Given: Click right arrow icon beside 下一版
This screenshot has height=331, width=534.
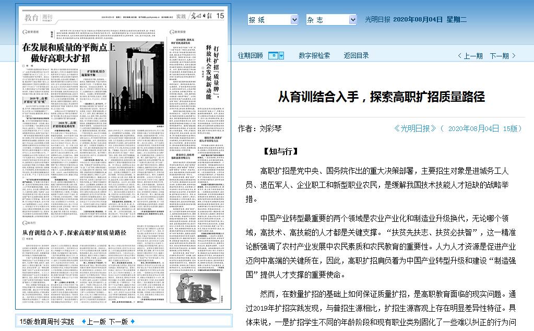Looking at the screenshot, I should pyautogui.click(x=133, y=322).
